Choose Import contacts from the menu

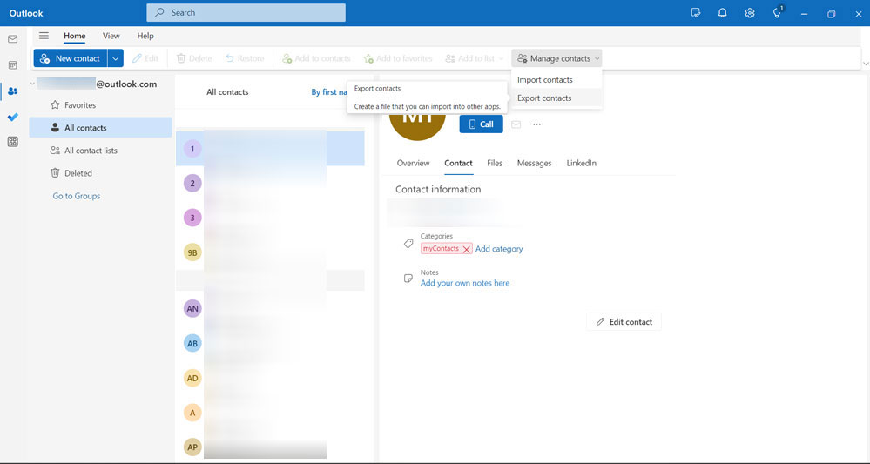click(544, 80)
